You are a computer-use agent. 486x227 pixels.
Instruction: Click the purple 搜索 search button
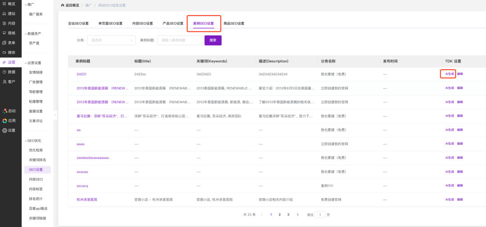(x=213, y=40)
